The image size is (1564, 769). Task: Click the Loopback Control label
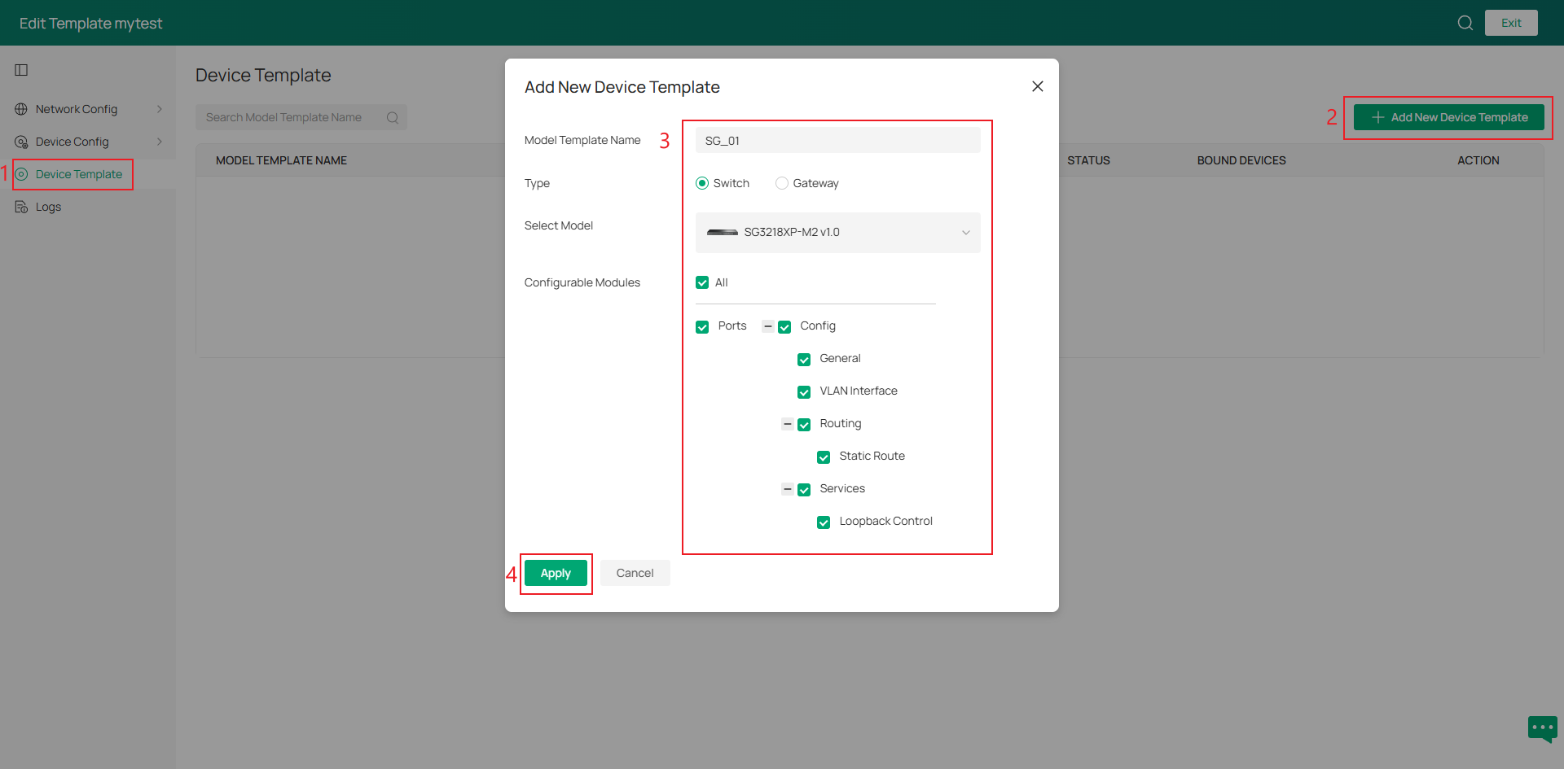tap(885, 521)
